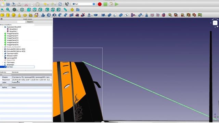The image size is (219, 123).
Task: Create a new document
Action: coord(2,4)
